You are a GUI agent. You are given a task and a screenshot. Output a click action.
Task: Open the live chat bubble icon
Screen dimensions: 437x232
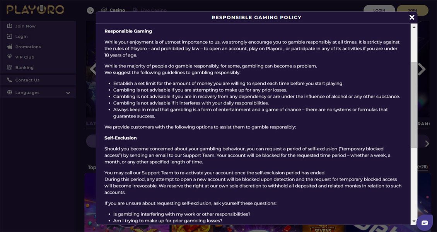point(425,223)
